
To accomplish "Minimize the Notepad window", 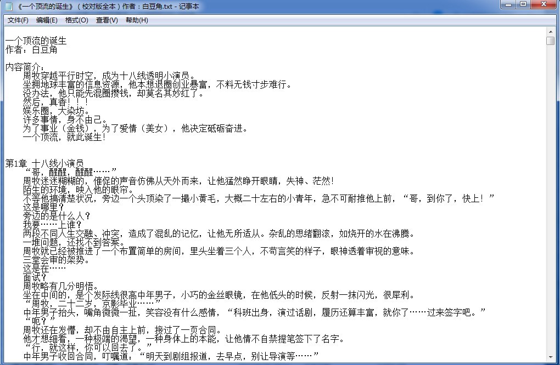I will point(509,4).
